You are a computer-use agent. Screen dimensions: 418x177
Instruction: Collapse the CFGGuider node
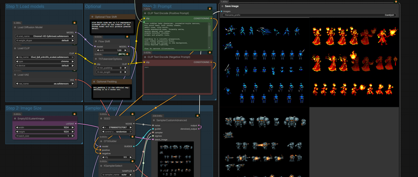pyautogui.click(x=101, y=141)
